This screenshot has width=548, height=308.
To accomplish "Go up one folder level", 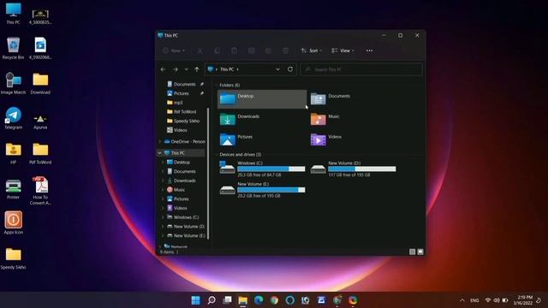I will click(197, 69).
